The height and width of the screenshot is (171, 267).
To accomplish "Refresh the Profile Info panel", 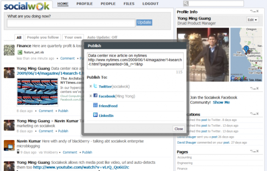I will (251, 11).
